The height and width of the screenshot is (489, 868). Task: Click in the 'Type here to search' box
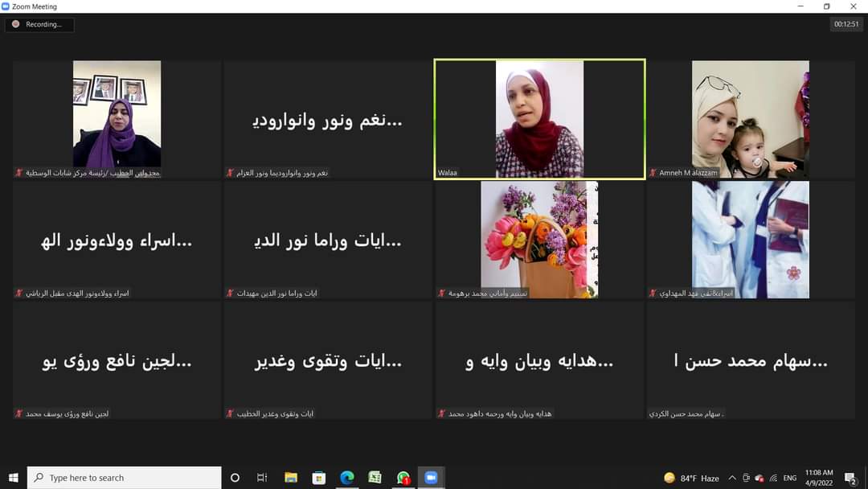point(125,478)
